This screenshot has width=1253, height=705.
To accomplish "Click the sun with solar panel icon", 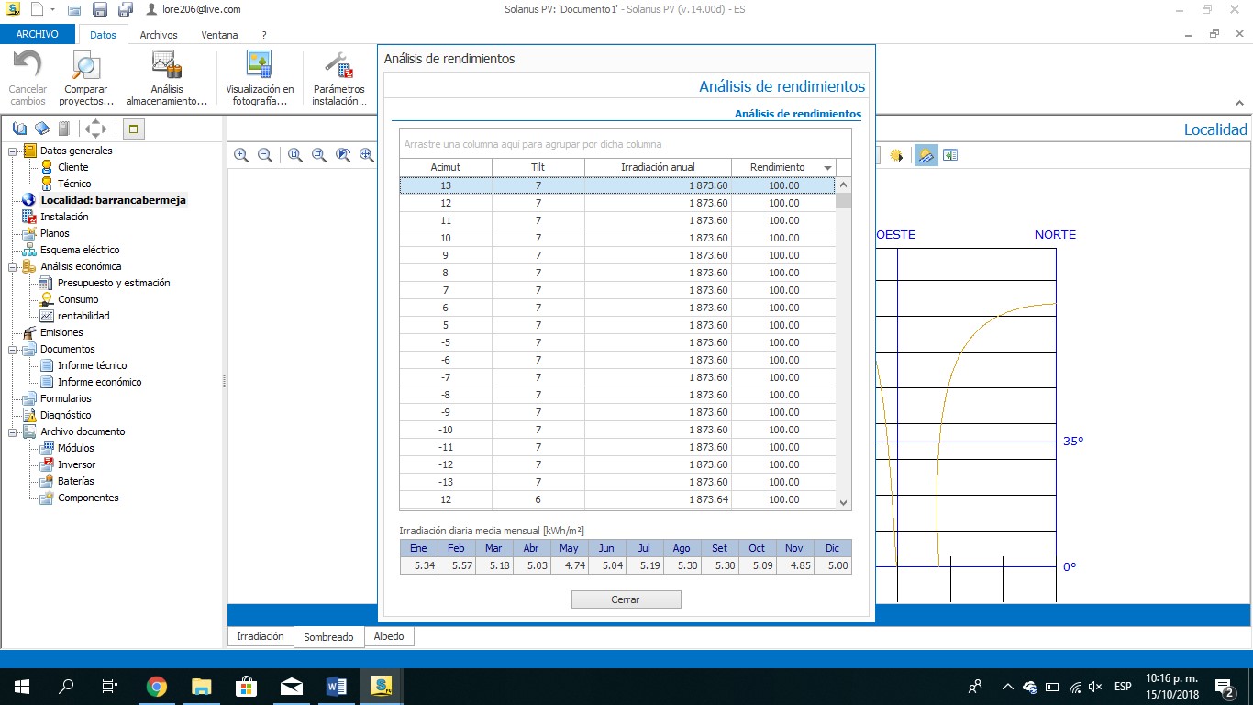I will (x=926, y=155).
